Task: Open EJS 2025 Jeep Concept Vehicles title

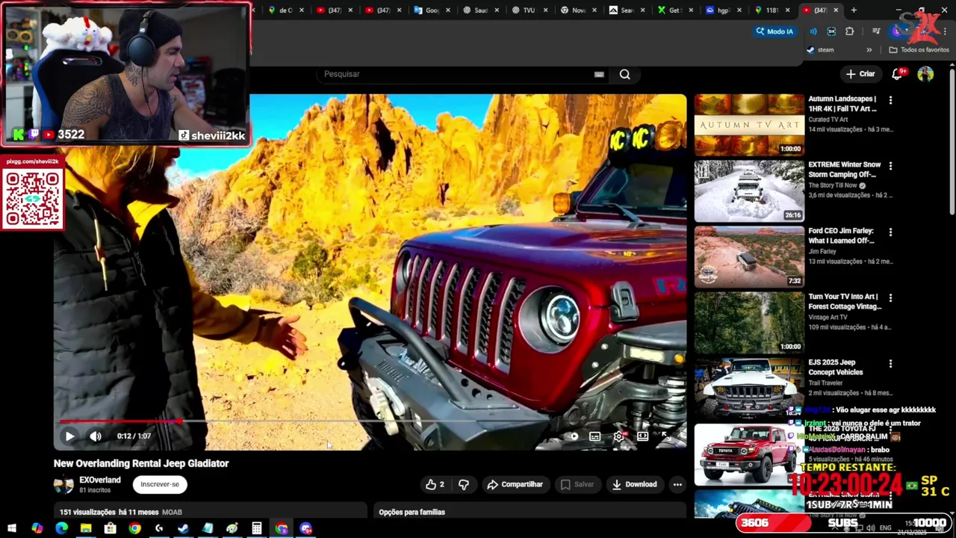Action: point(836,368)
